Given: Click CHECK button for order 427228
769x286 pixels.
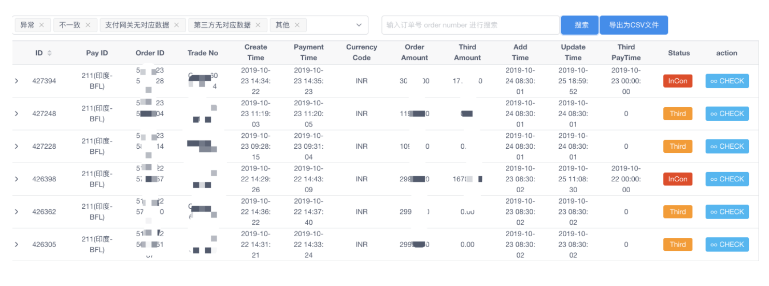Looking at the screenshot, I should (x=727, y=146).
